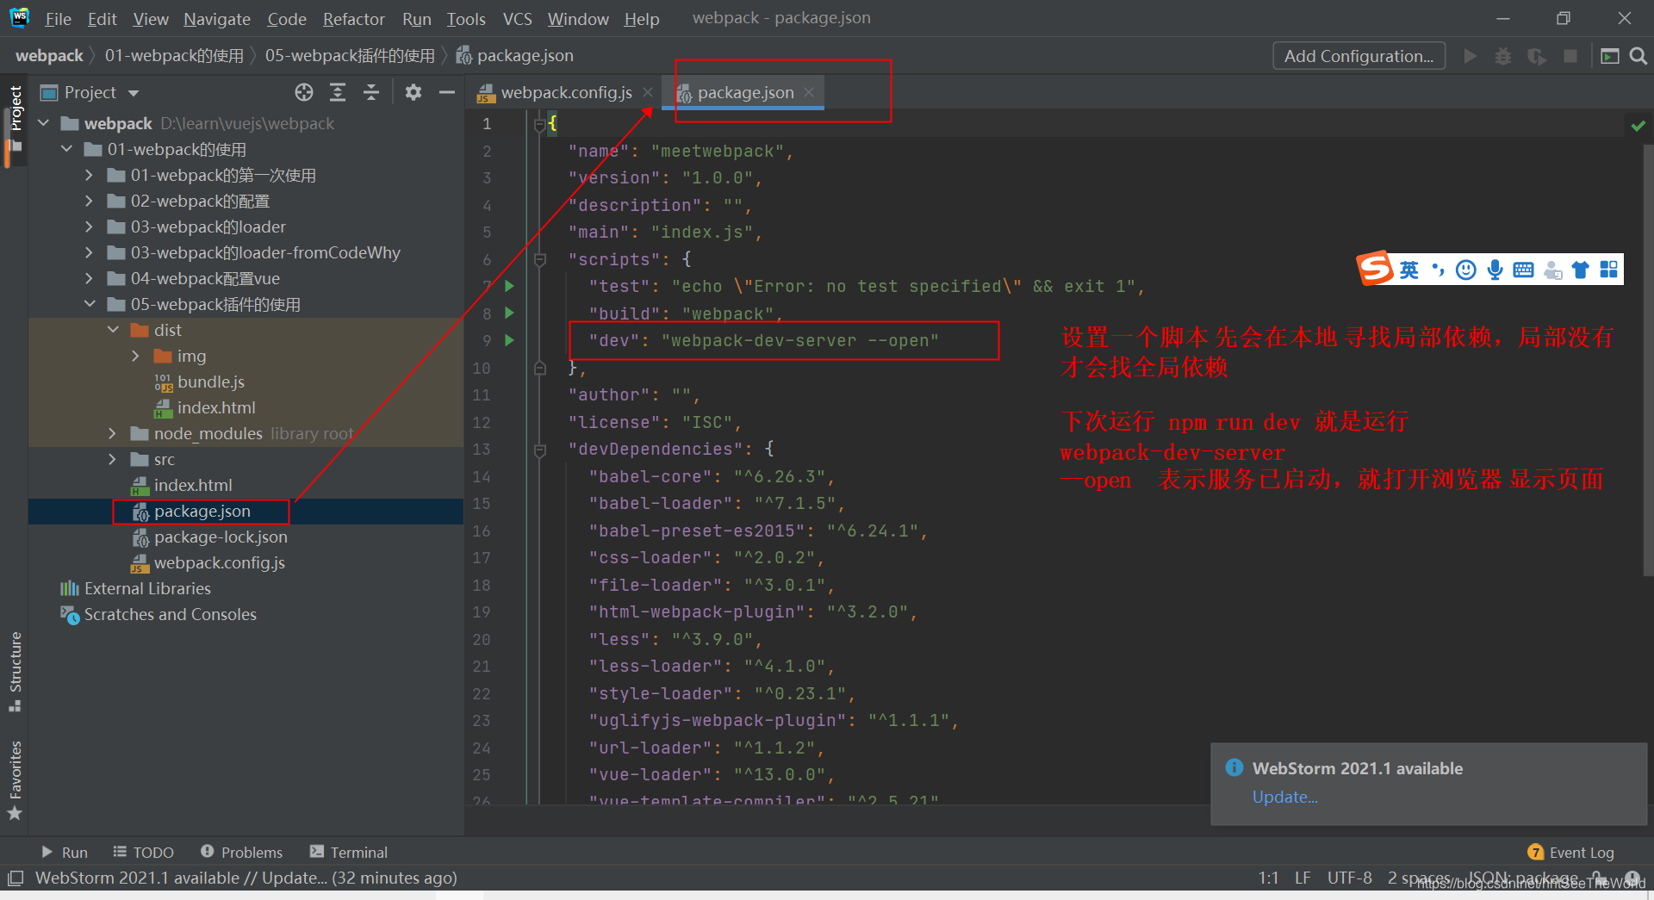
Task: Click the Stop square icon
Action: [1570, 56]
